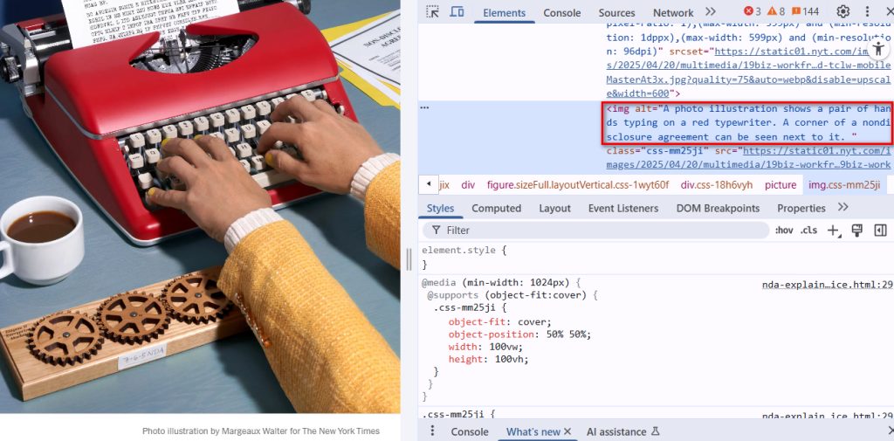894x441 pixels.
Task: Expand more DevTools panels chevron
Action: tap(711, 12)
